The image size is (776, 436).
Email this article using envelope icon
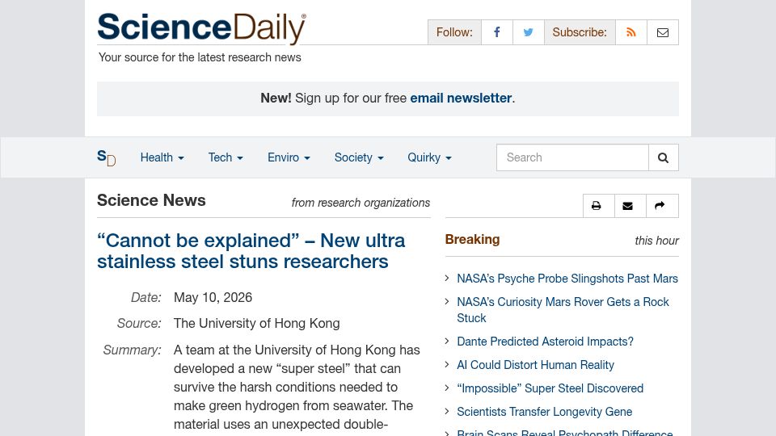pos(630,206)
